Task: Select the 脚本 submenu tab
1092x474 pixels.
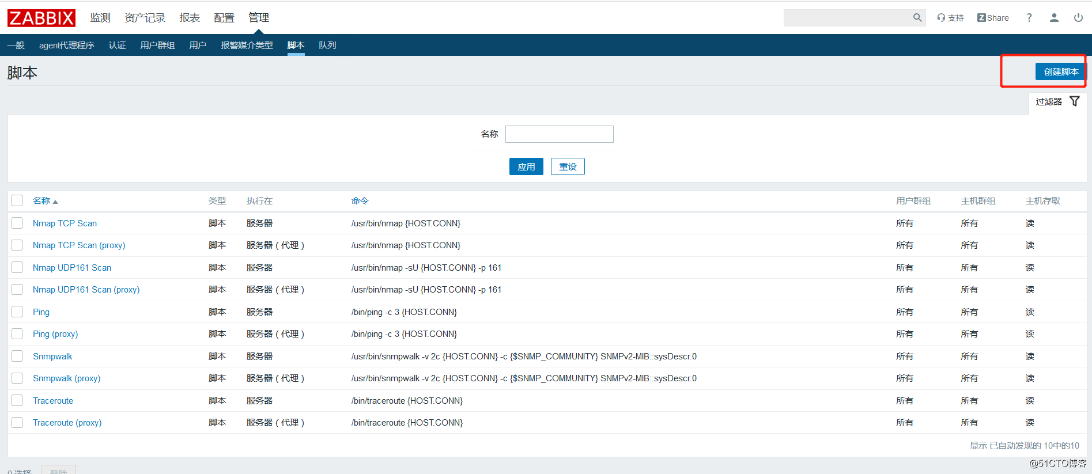Action: 296,45
